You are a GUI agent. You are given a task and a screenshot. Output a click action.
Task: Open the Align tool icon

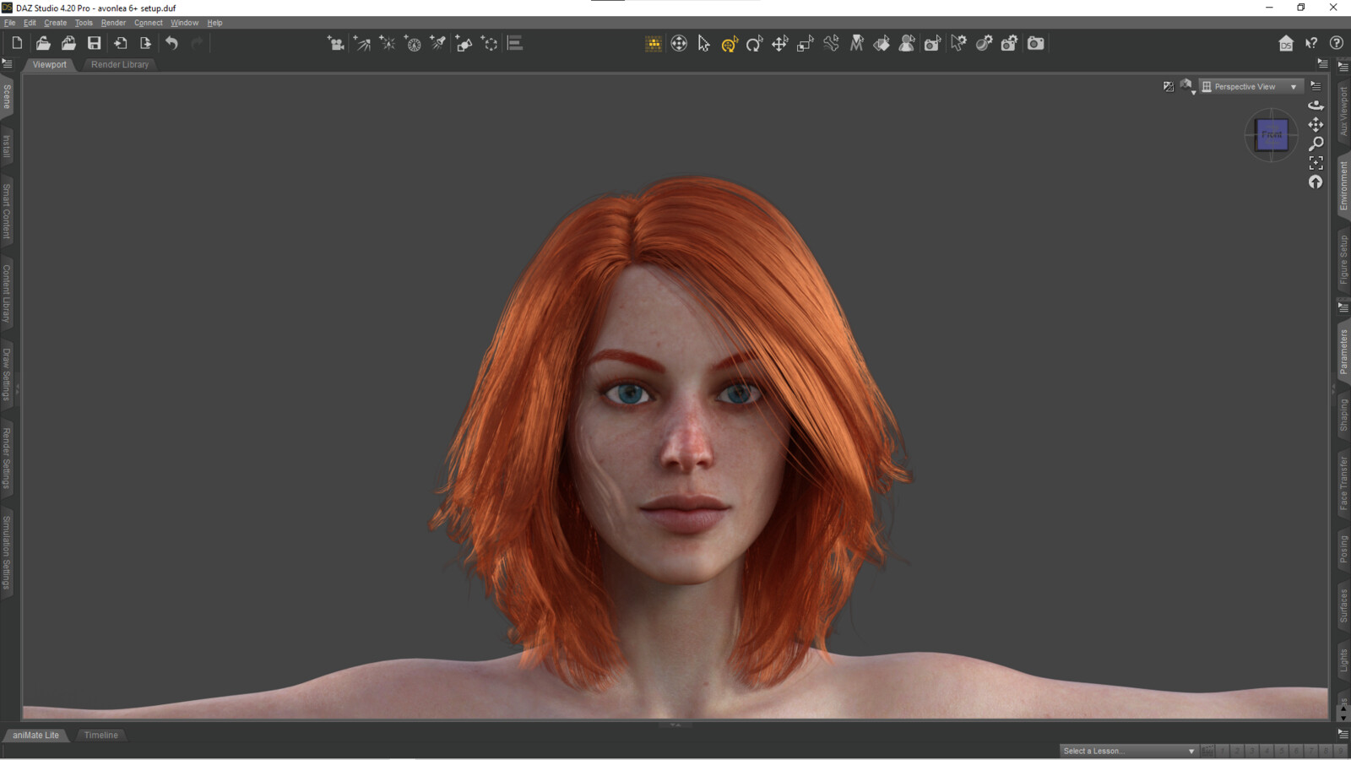(515, 43)
